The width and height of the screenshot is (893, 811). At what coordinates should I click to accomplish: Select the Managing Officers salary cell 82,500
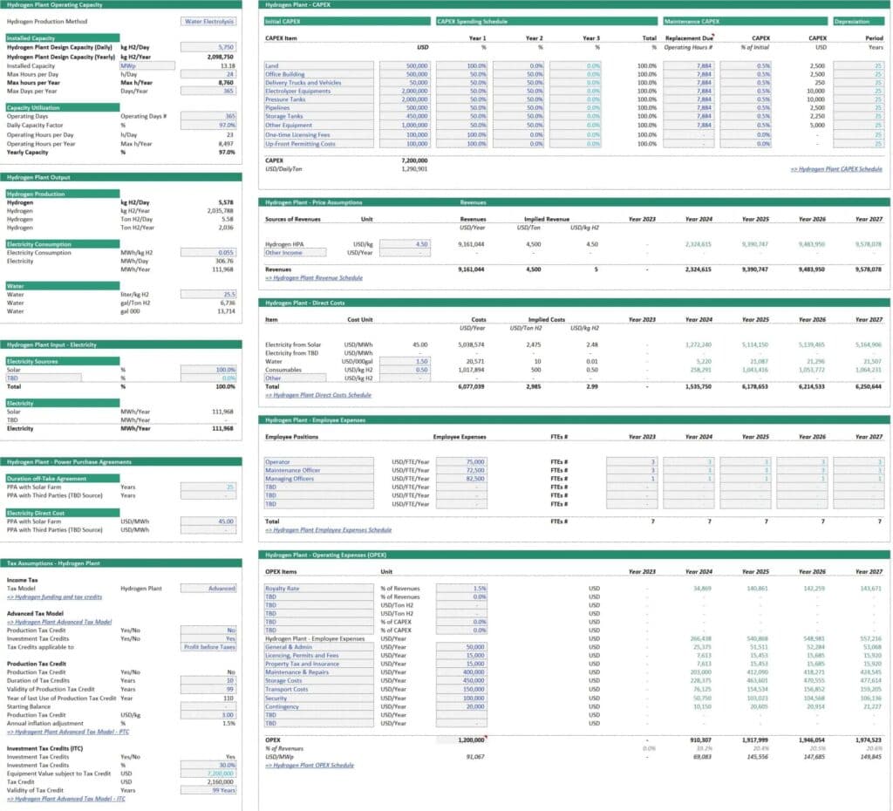pos(461,479)
